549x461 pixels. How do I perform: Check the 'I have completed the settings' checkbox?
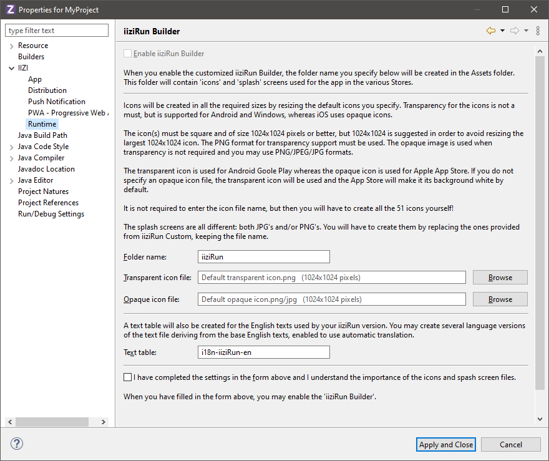tap(128, 377)
